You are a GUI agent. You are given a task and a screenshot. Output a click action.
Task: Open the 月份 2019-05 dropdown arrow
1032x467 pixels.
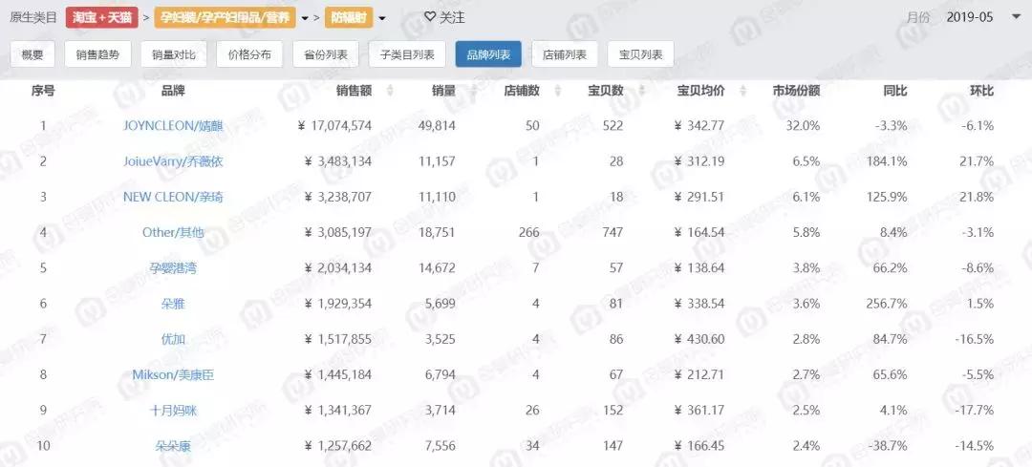[1016, 18]
